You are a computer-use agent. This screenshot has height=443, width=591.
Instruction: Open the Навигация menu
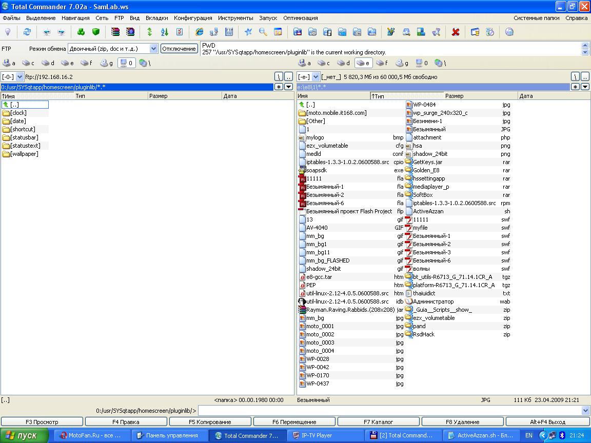point(75,18)
